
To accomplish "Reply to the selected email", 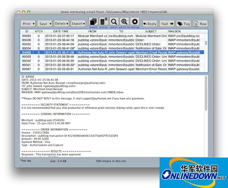I will point(150,24).
